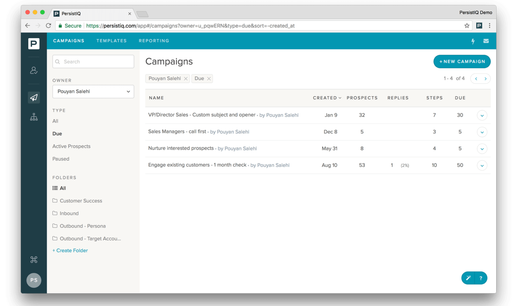Select the Campaigns paper plane sidebar icon

(x=34, y=97)
